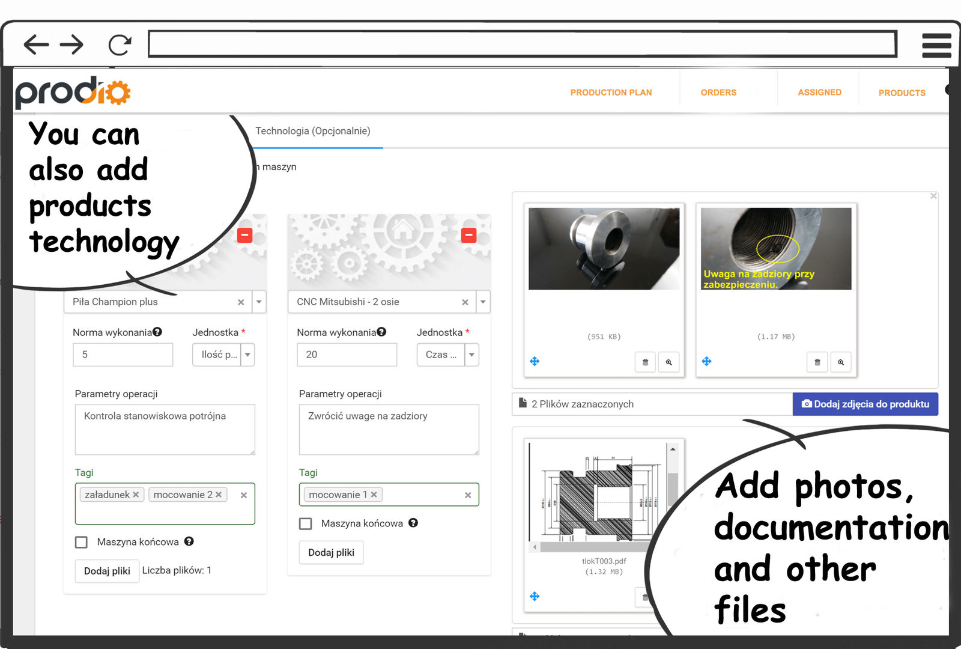Open the browser hamburger menu
Screen dimensions: 961x649
click(936, 45)
